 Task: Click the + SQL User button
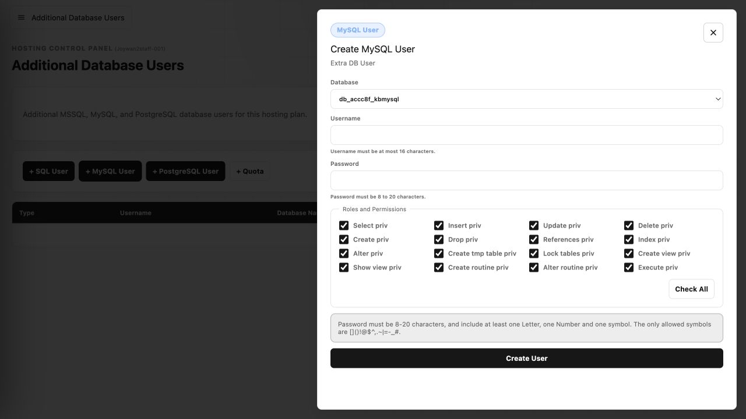(48, 171)
